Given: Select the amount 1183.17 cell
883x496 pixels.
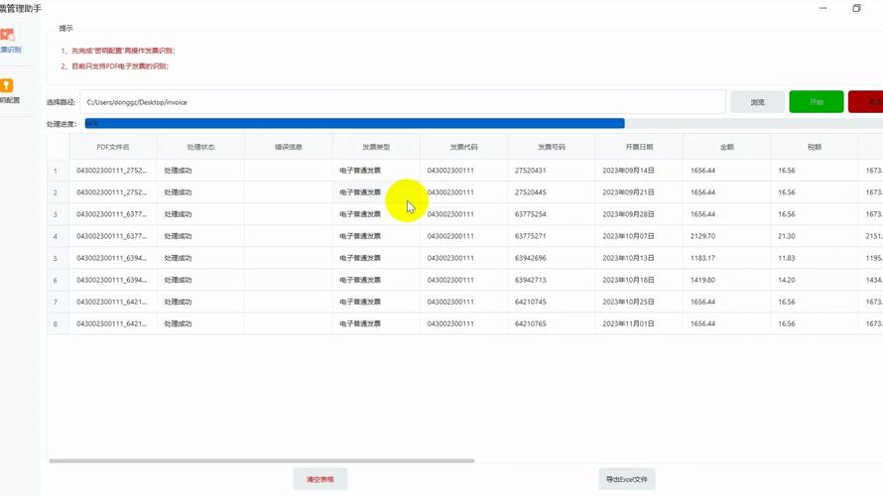Looking at the screenshot, I should point(727,258).
